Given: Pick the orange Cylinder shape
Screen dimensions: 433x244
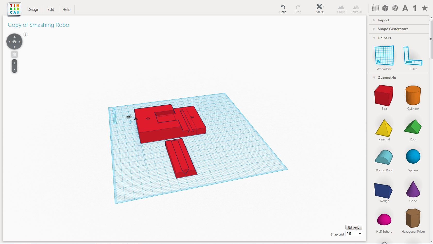Looking at the screenshot, I should [413, 95].
